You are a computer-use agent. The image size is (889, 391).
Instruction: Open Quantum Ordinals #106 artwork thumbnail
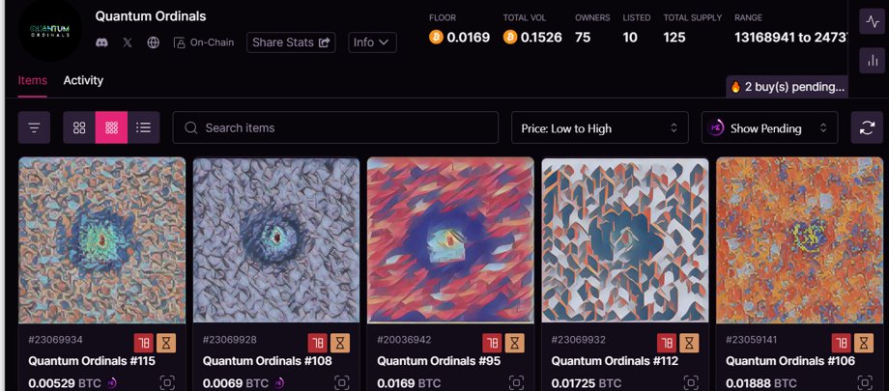click(799, 240)
